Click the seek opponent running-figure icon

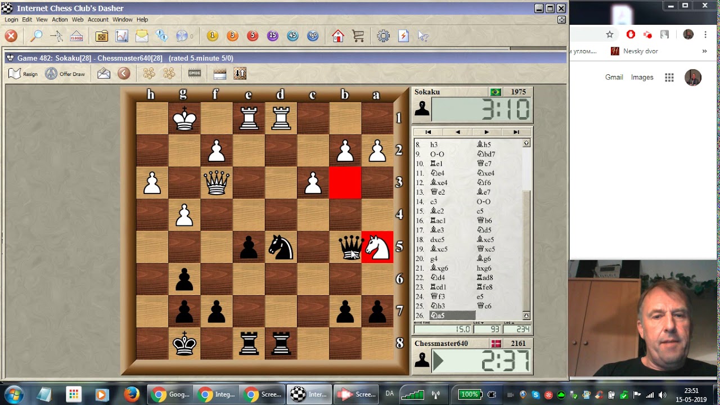(x=56, y=36)
